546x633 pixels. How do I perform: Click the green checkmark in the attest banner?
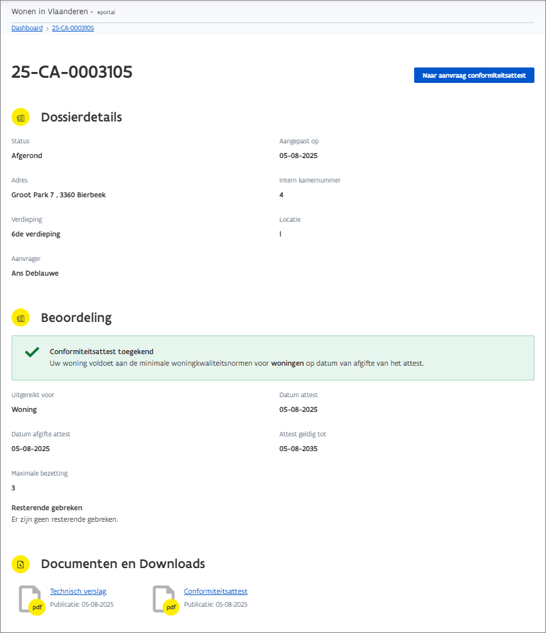pyautogui.click(x=32, y=352)
